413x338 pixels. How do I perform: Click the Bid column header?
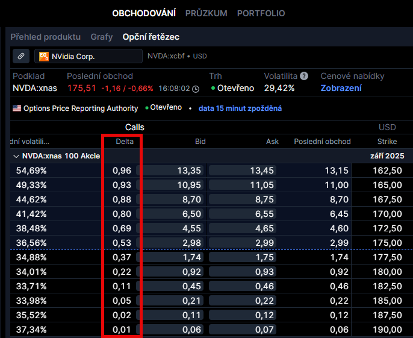pos(200,142)
